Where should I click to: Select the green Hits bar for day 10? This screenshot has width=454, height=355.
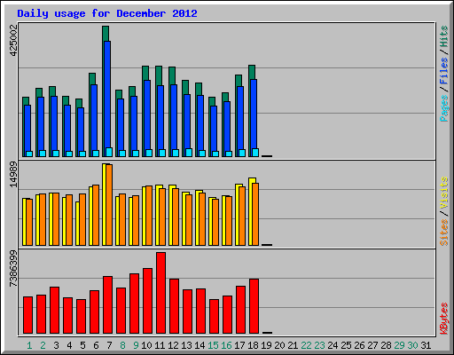click(145, 73)
